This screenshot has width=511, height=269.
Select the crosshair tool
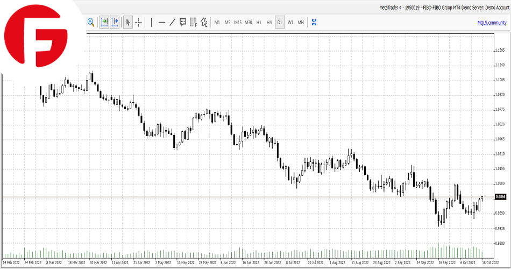[x=139, y=22]
